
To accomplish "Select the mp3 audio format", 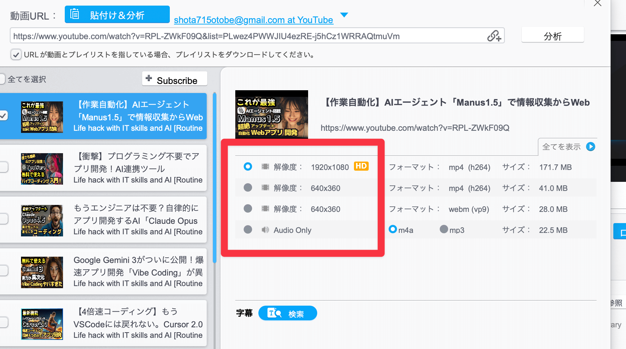I will pyautogui.click(x=444, y=229).
